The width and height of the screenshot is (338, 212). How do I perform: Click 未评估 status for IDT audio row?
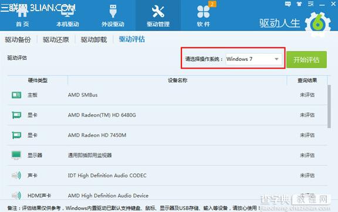pos(307,176)
